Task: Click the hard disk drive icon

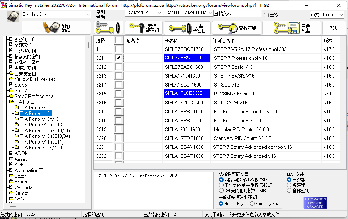Action: 13,16
